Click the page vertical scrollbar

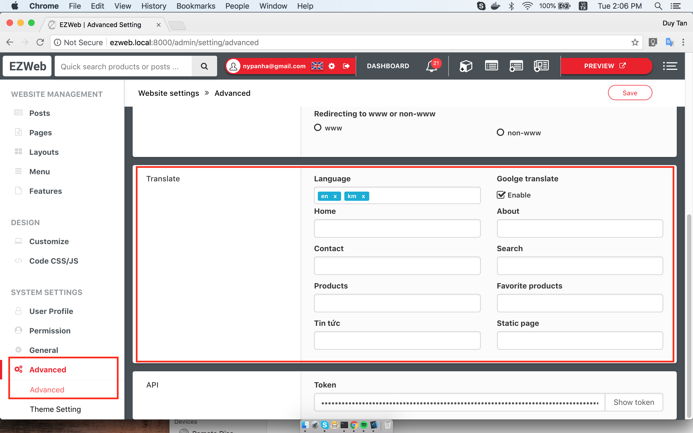(x=689, y=315)
